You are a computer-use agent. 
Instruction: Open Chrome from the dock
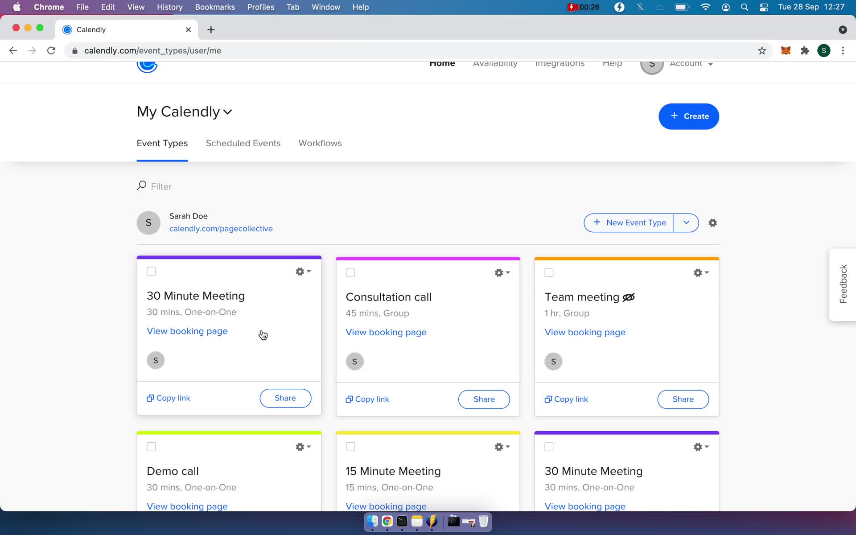pyautogui.click(x=387, y=521)
